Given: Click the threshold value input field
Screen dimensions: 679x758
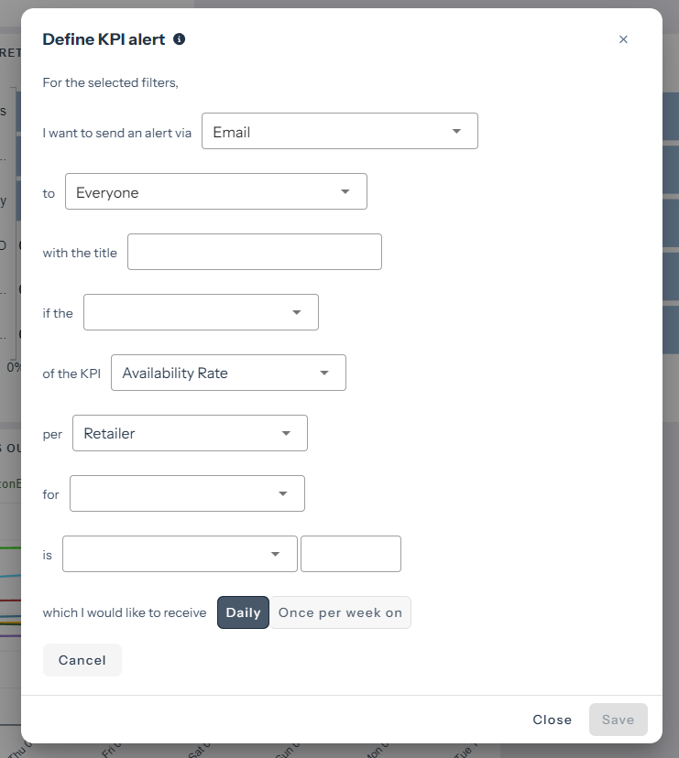Looking at the screenshot, I should [x=351, y=554].
